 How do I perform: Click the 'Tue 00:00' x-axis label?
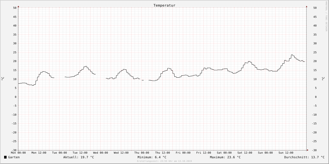pos(59,153)
